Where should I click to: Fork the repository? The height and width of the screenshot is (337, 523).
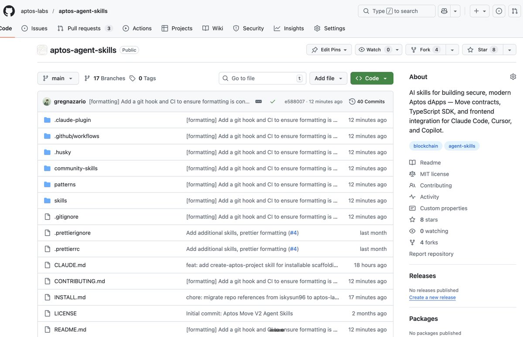(426, 50)
